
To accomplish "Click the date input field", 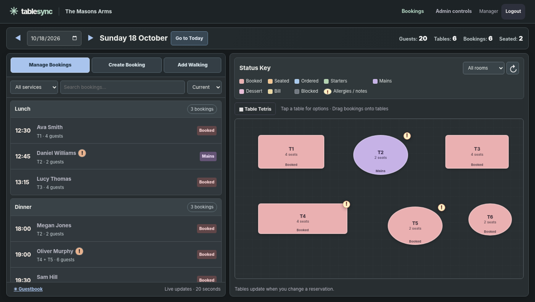I will coord(54,38).
